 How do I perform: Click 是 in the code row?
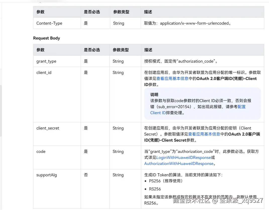(86, 152)
